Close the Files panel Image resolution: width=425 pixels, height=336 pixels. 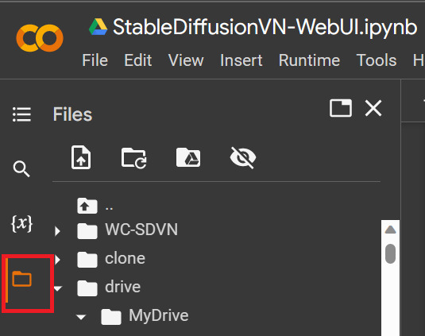(373, 108)
